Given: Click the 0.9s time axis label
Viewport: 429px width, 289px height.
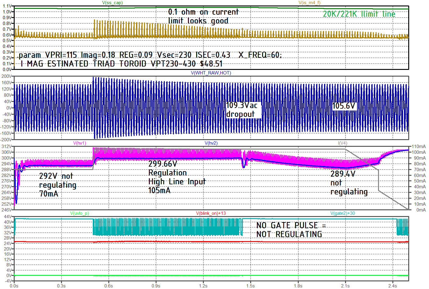Looking at the screenshot, I should [156, 286].
